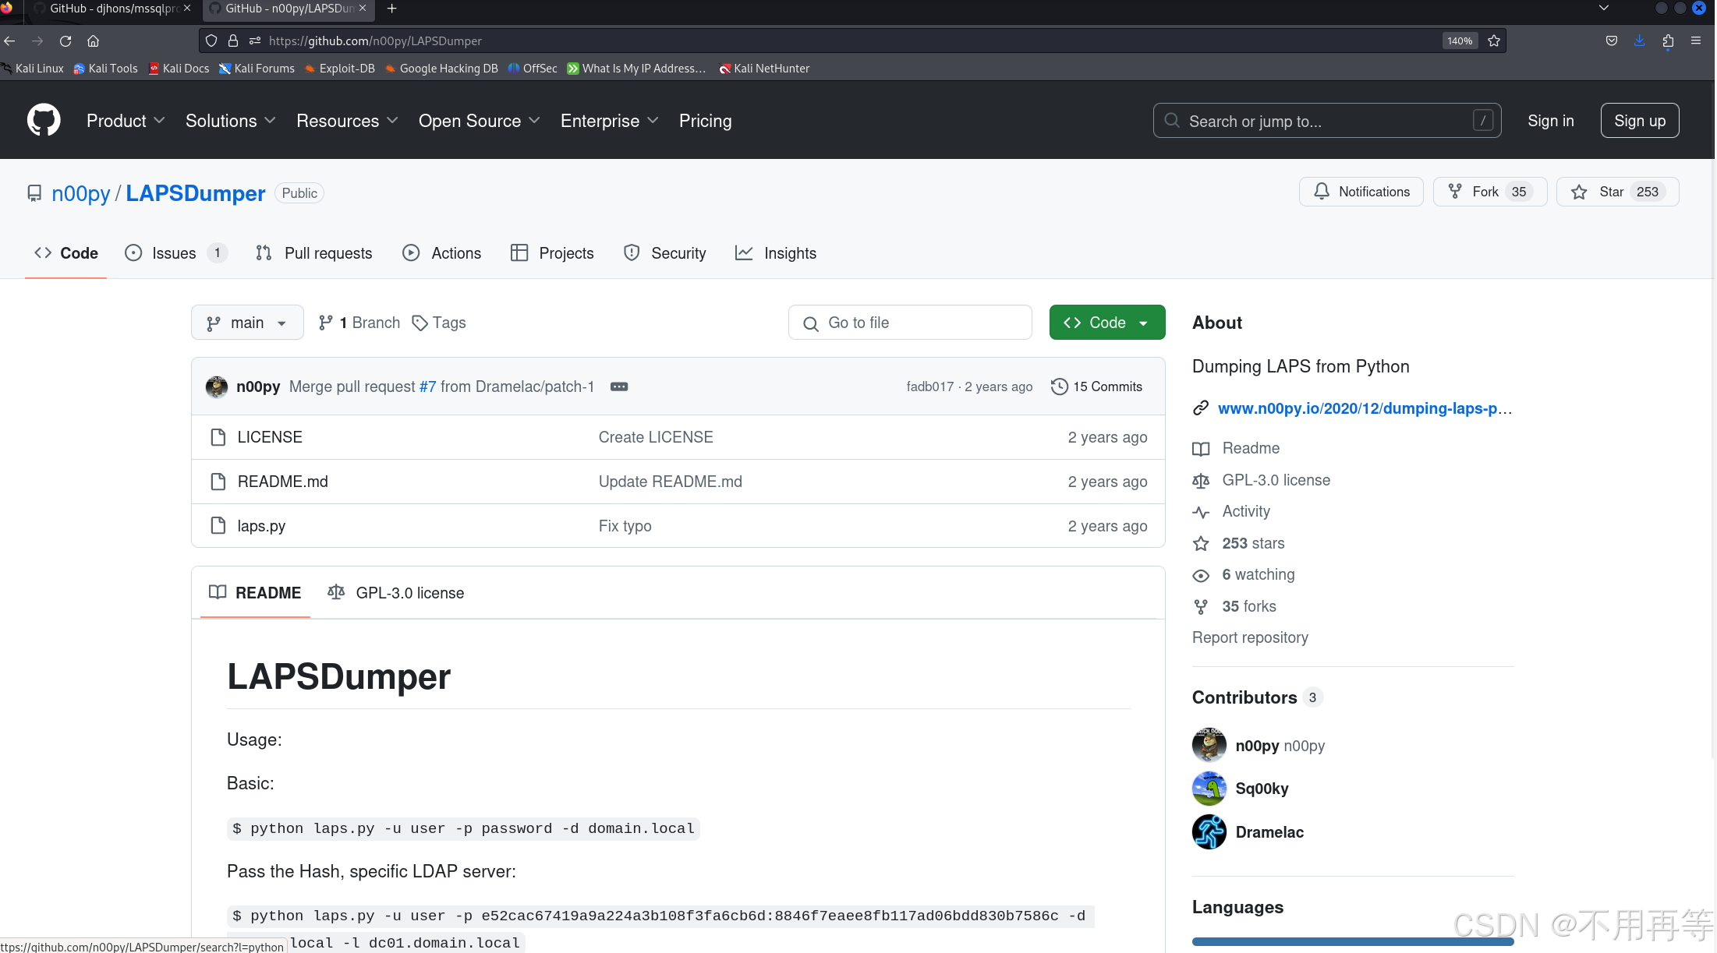1717x953 pixels.
Task: Reload page with browser refresh icon
Action: point(65,41)
